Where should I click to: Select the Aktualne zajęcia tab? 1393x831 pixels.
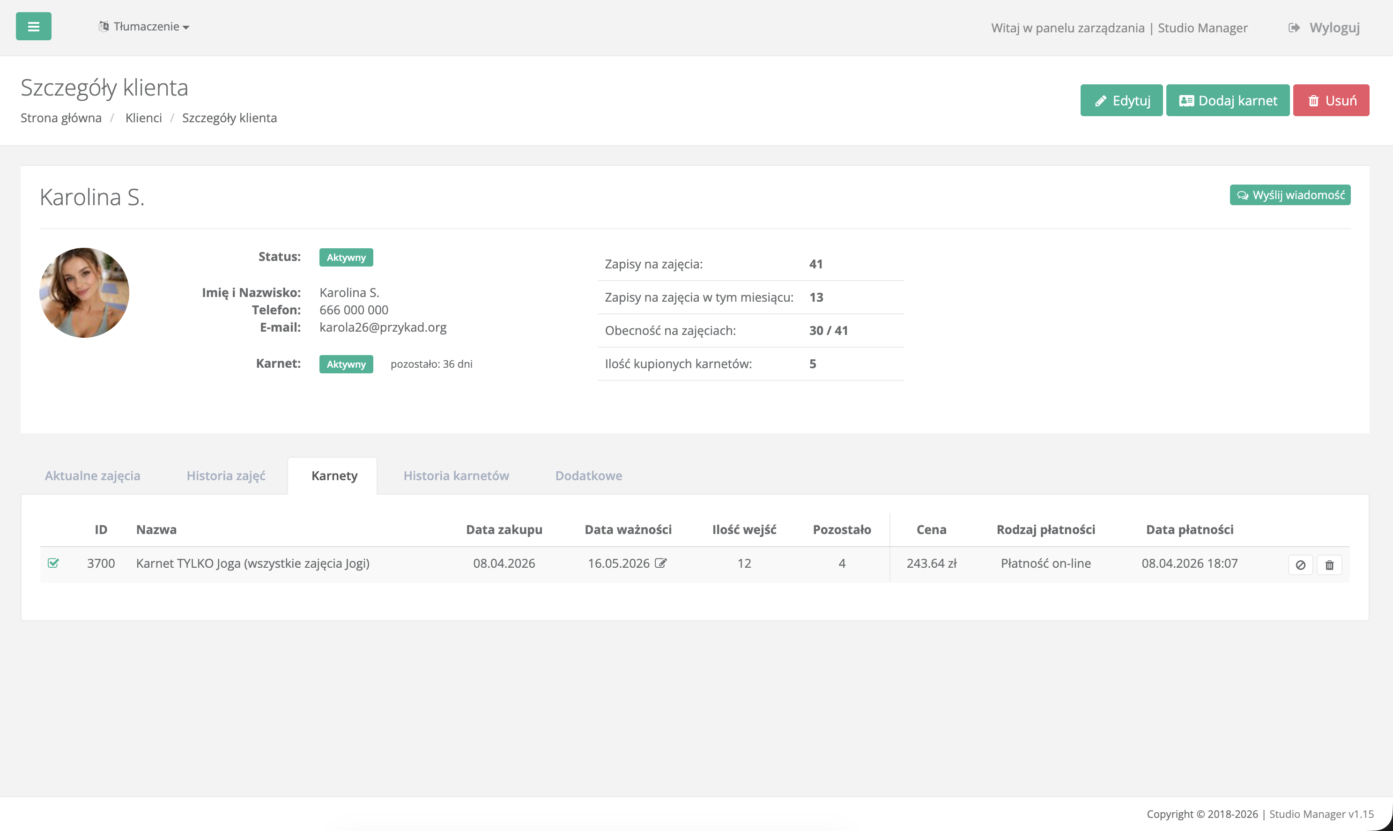tap(92, 475)
